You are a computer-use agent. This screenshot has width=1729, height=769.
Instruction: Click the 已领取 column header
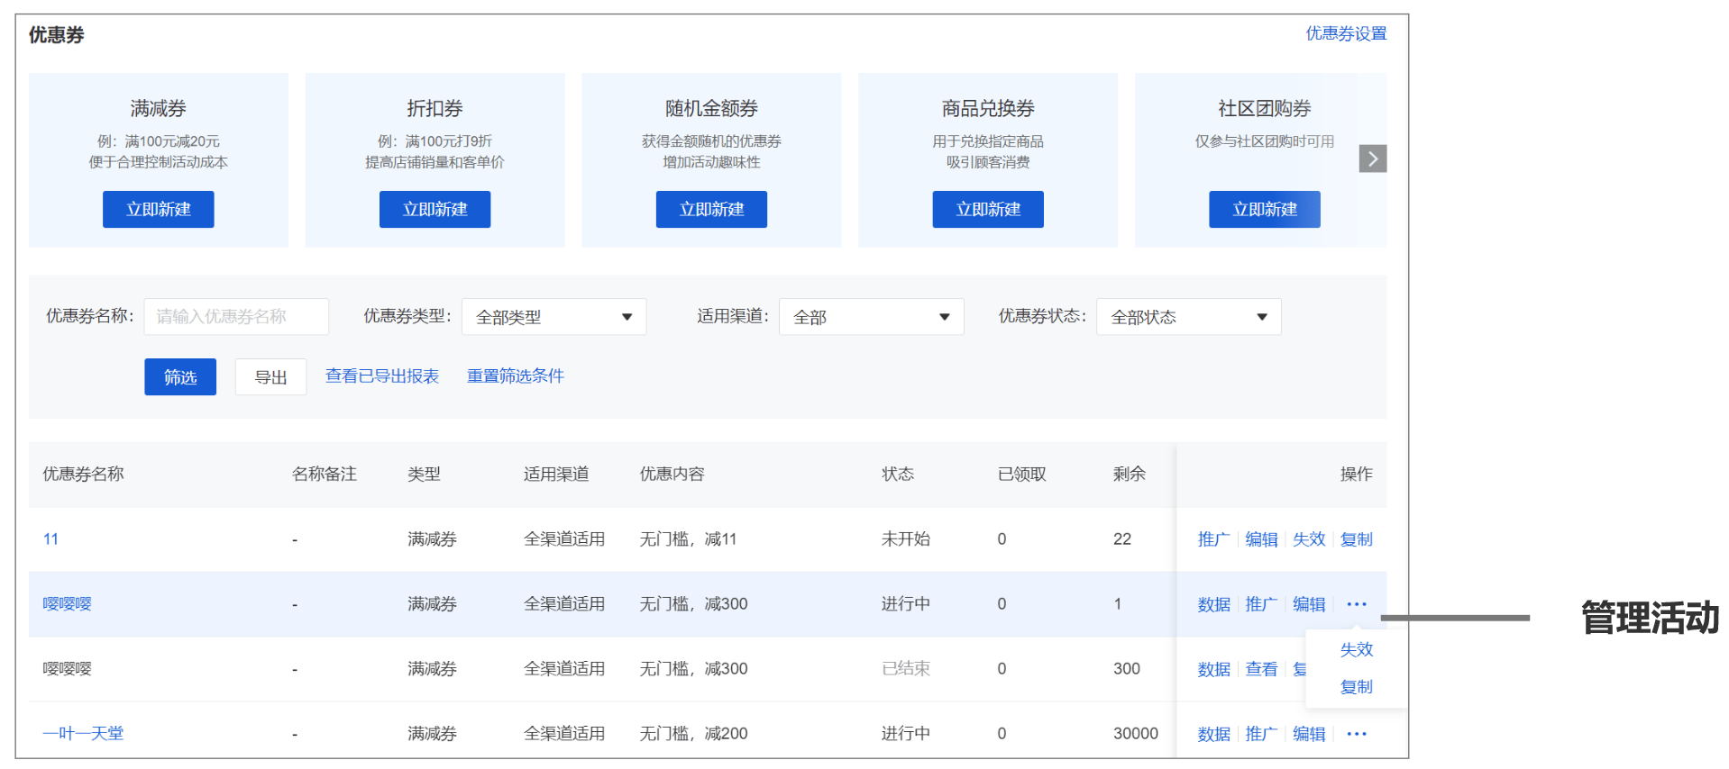point(1022,474)
